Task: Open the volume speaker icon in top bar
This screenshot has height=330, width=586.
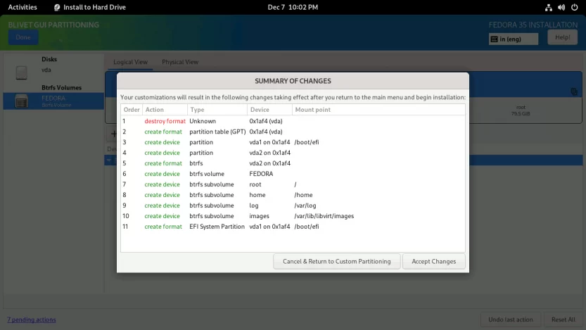Action: tap(561, 7)
